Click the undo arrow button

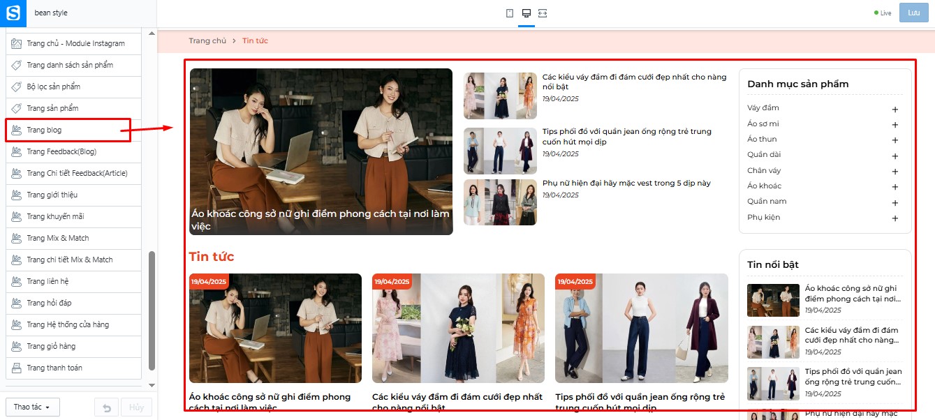(106, 407)
